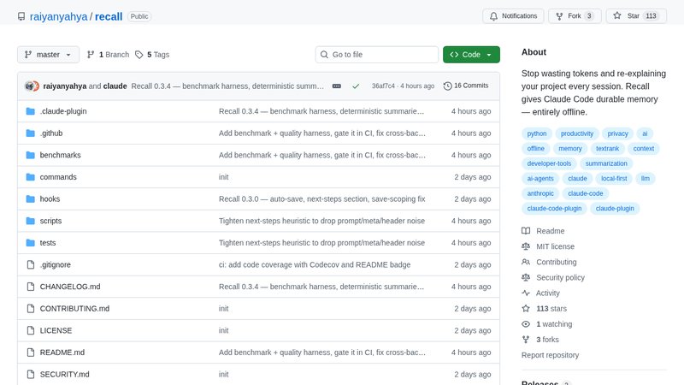The width and height of the screenshot is (684, 385).
Task: Click the Readme book icon in About
Action: [526, 231]
